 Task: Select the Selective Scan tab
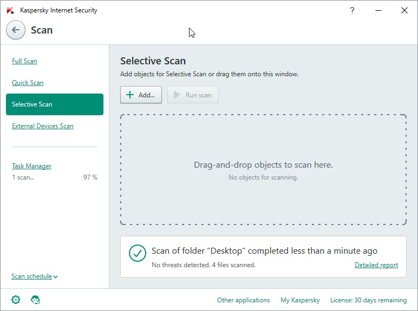click(55, 104)
